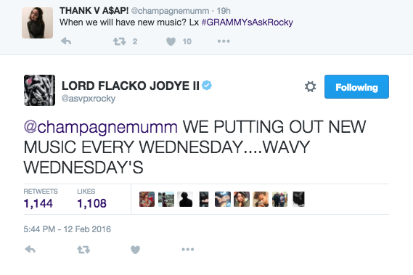This screenshot has width=413, height=275.
Task: Open the @champagnemumm mention in the main tweet
Action: pyautogui.click(x=101, y=127)
